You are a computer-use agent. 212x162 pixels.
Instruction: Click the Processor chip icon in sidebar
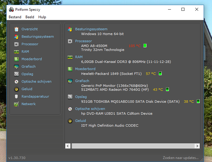coord(16,44)
